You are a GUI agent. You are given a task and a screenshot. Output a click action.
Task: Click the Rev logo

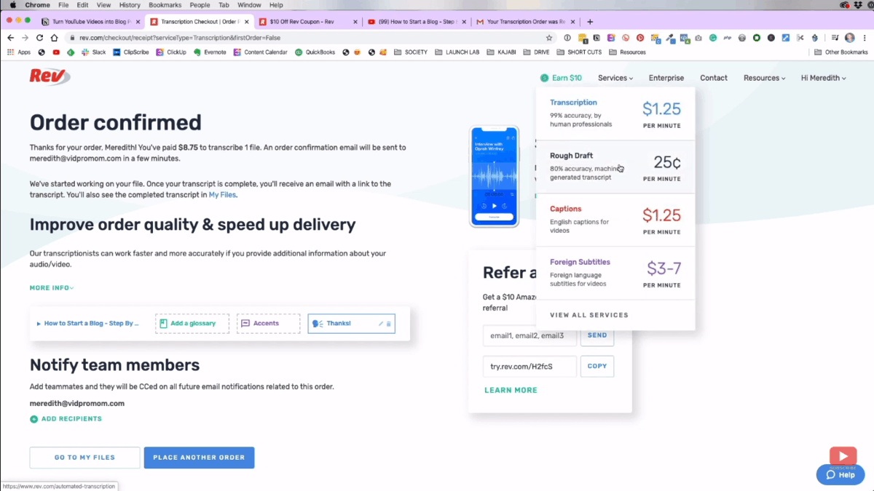pos(50,76)
